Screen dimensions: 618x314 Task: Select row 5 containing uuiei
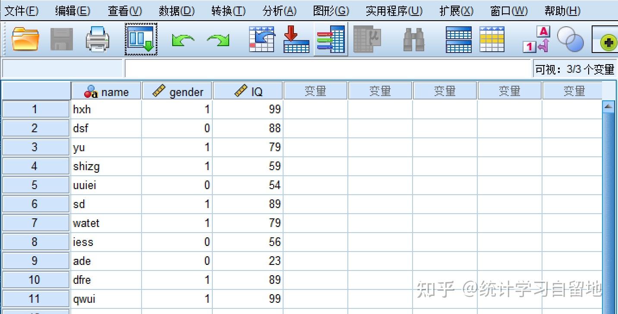(35, 185)
